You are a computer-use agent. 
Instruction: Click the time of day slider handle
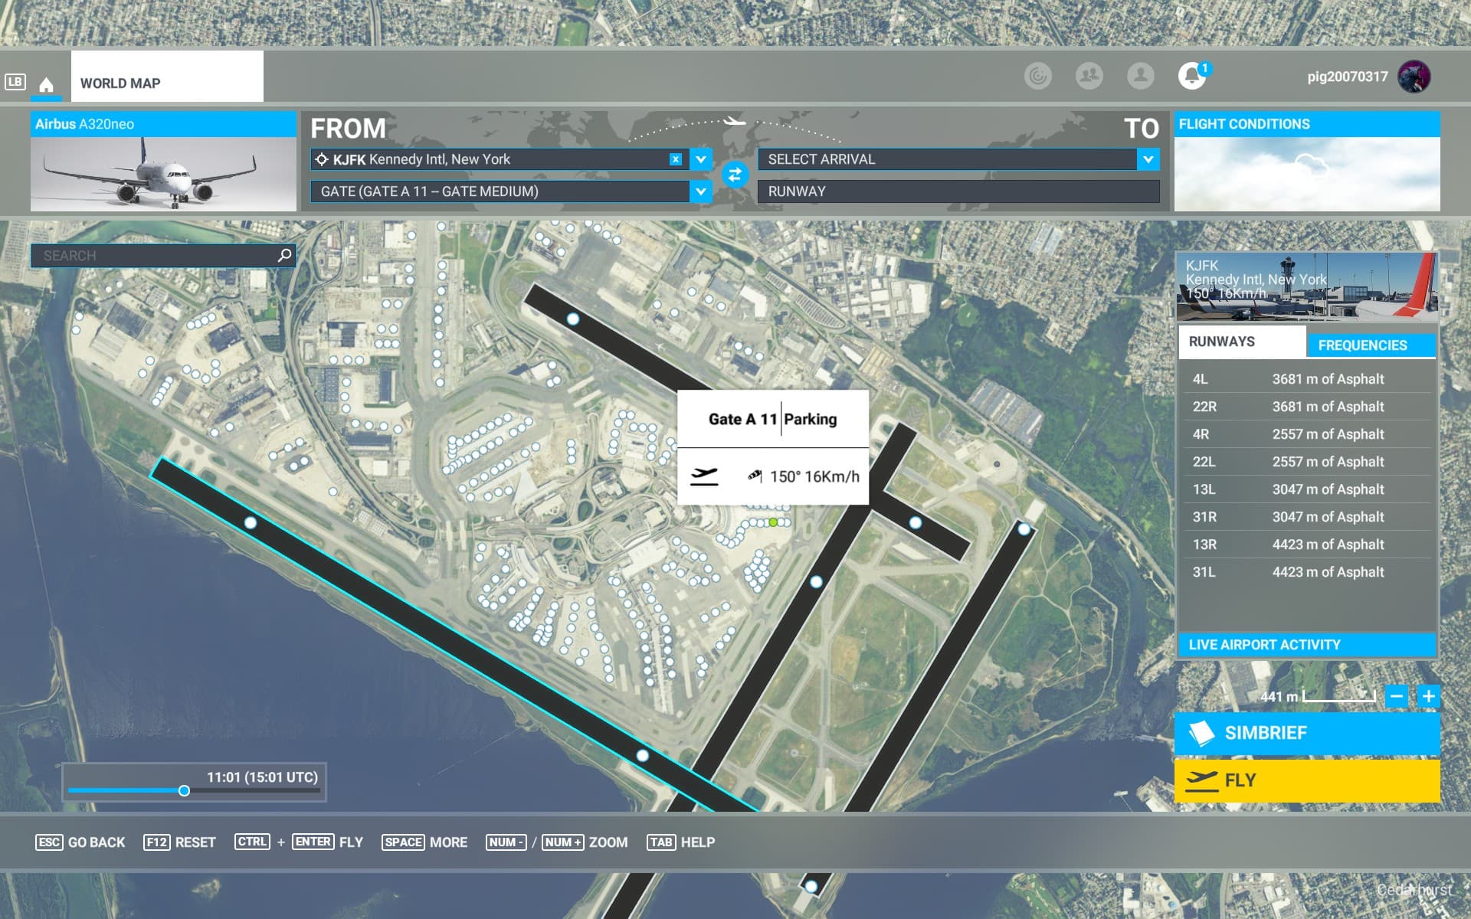(x=184, y=790)
